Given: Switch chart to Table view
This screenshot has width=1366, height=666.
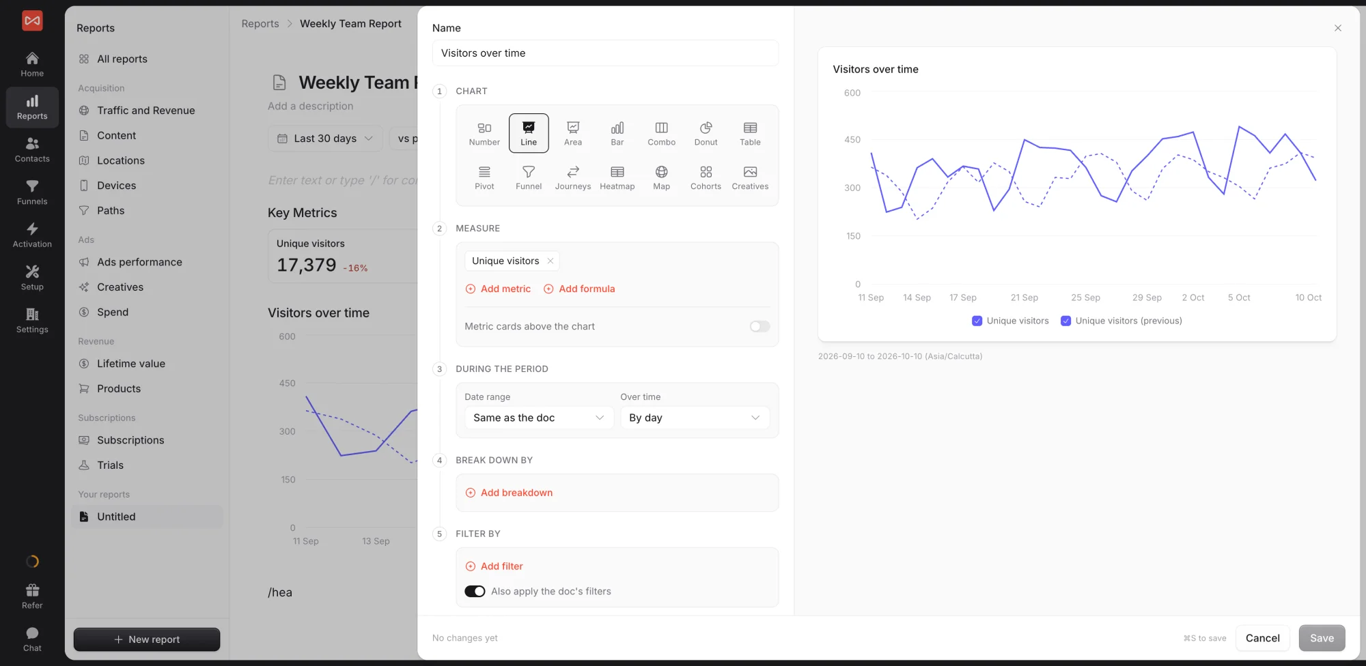Looking at the screenshot, I should coord(750,133).
